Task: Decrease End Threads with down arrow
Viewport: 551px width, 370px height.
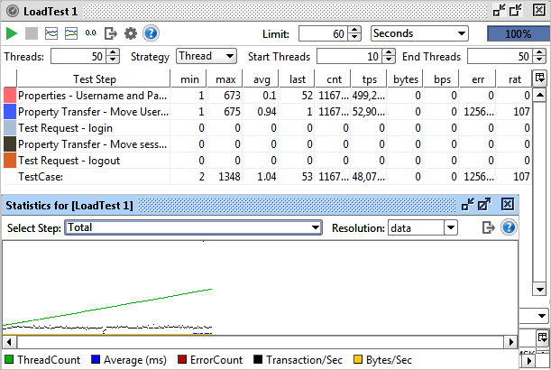Action: 539,60
